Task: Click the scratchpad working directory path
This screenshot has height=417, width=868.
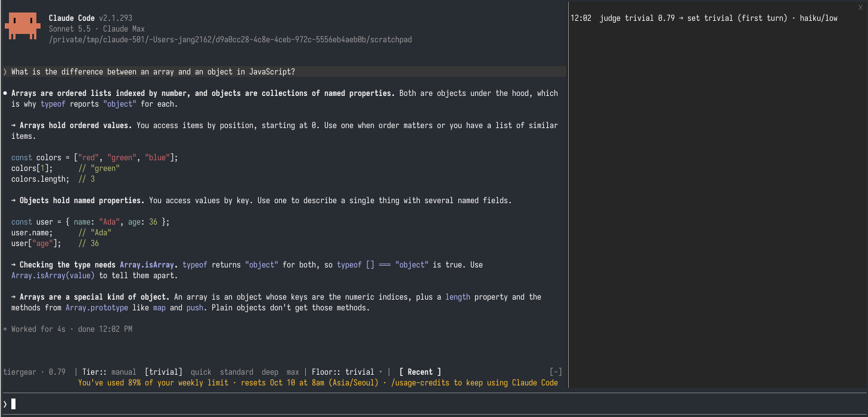Action: pos(230,39)
